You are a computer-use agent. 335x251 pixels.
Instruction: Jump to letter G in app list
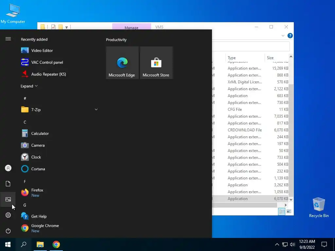point(25,205)
